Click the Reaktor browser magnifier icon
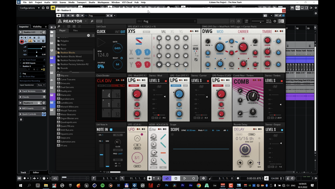 click(92, 21)
